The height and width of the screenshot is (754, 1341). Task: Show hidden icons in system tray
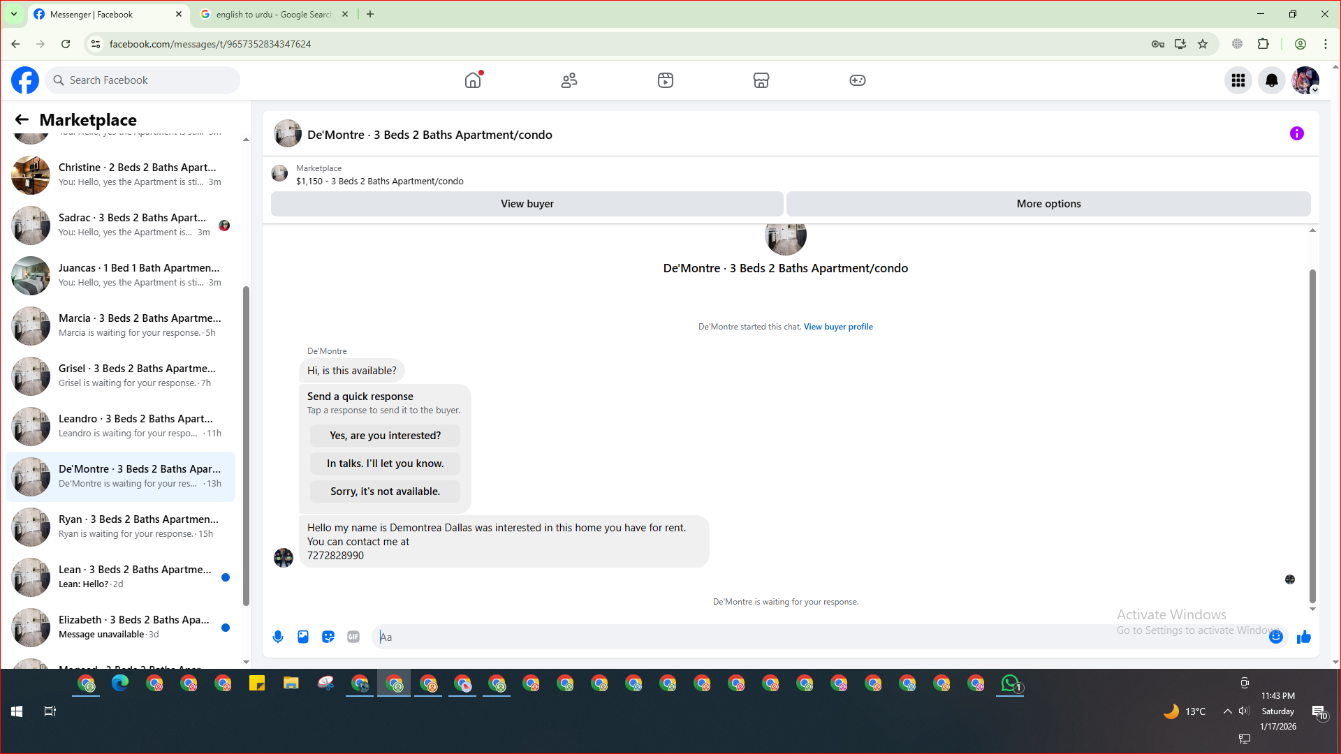(x=1226, y=711)
